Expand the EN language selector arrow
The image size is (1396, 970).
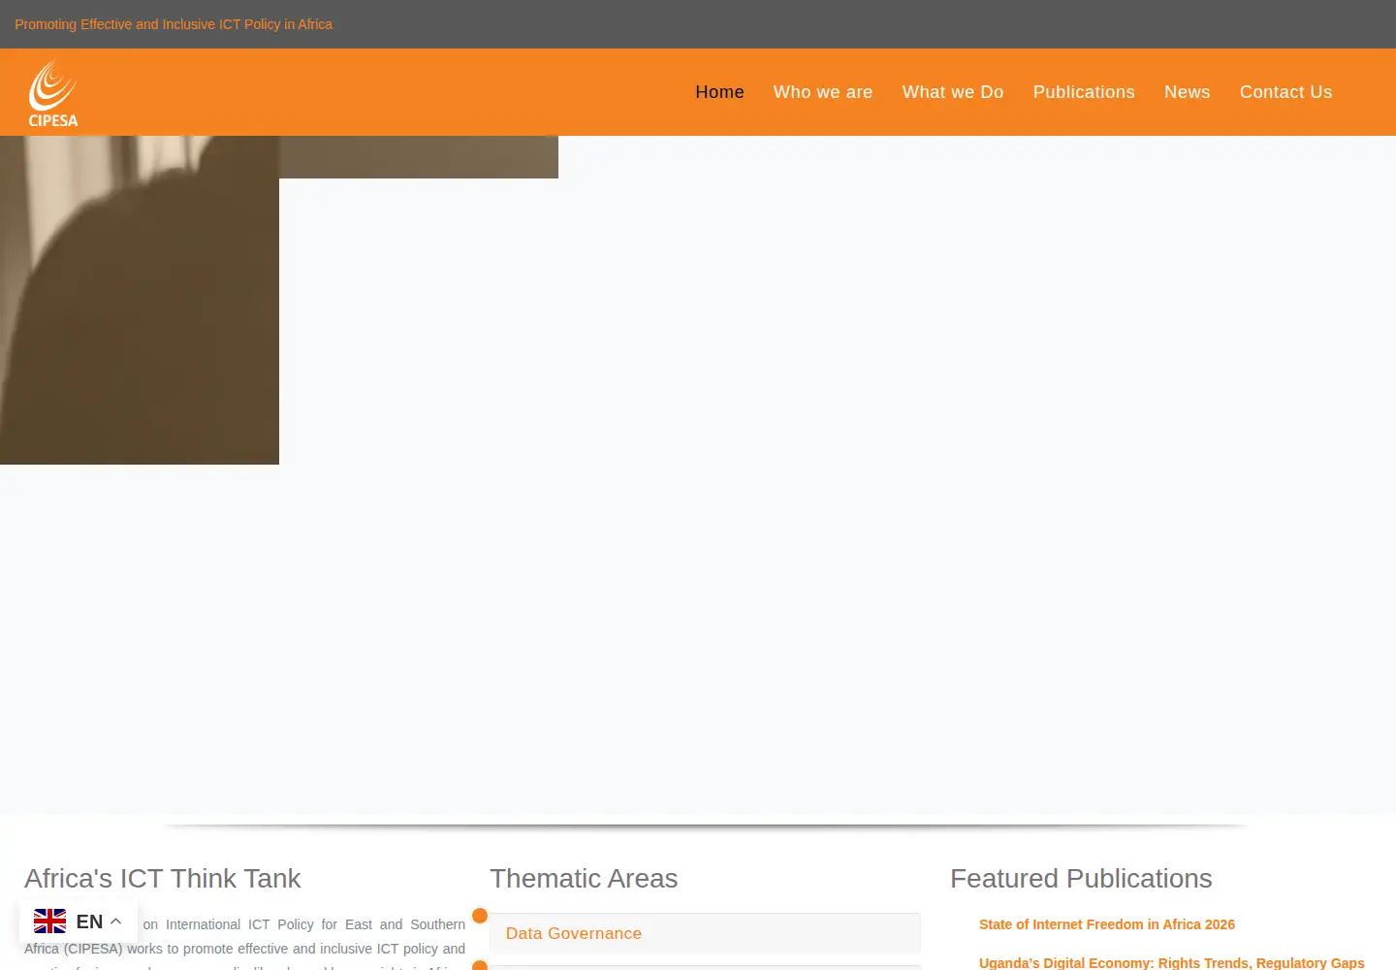coord(115,921)
